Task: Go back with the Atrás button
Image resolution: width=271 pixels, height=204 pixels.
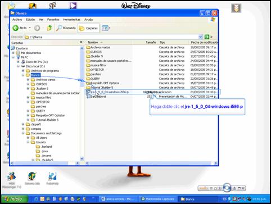Action: tap(20, 28)
